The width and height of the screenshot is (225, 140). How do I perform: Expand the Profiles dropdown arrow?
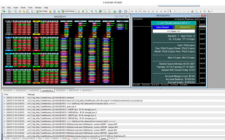(12, 11)
